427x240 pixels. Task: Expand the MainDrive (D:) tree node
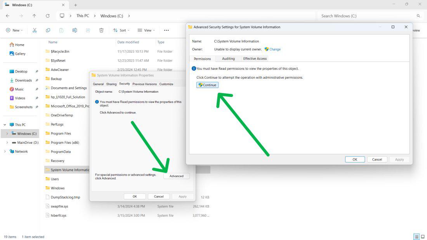7,143
